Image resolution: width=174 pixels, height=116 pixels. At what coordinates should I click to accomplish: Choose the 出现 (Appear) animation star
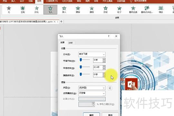pyautogui.click(x=23, y=10)
